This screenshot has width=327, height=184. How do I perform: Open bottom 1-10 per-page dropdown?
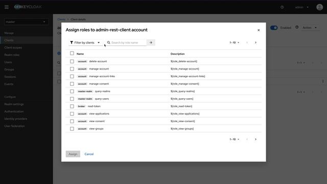[235, 139]
